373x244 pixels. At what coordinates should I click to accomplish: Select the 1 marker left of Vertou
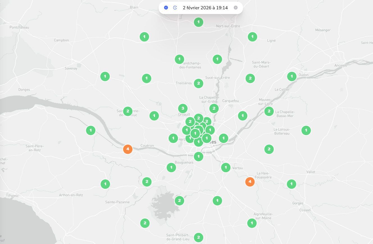[226, 168]
